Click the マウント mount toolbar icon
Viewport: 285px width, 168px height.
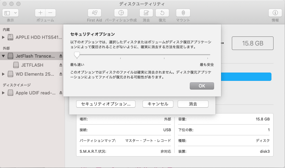[183, 13]
